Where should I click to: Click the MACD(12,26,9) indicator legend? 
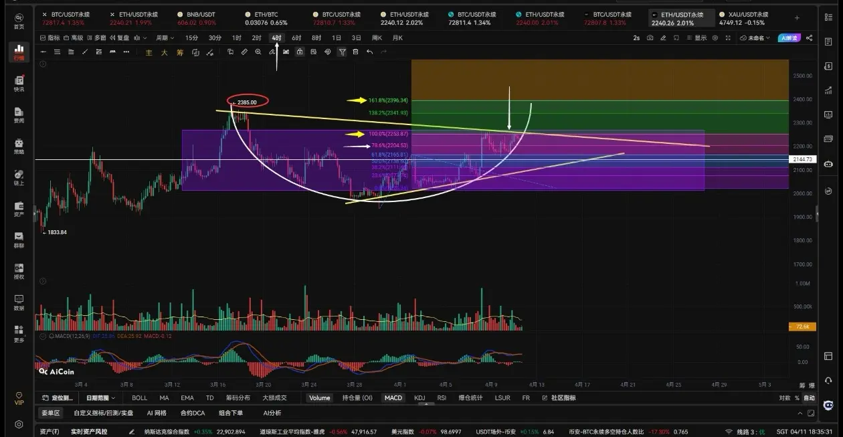coord(74,336)
